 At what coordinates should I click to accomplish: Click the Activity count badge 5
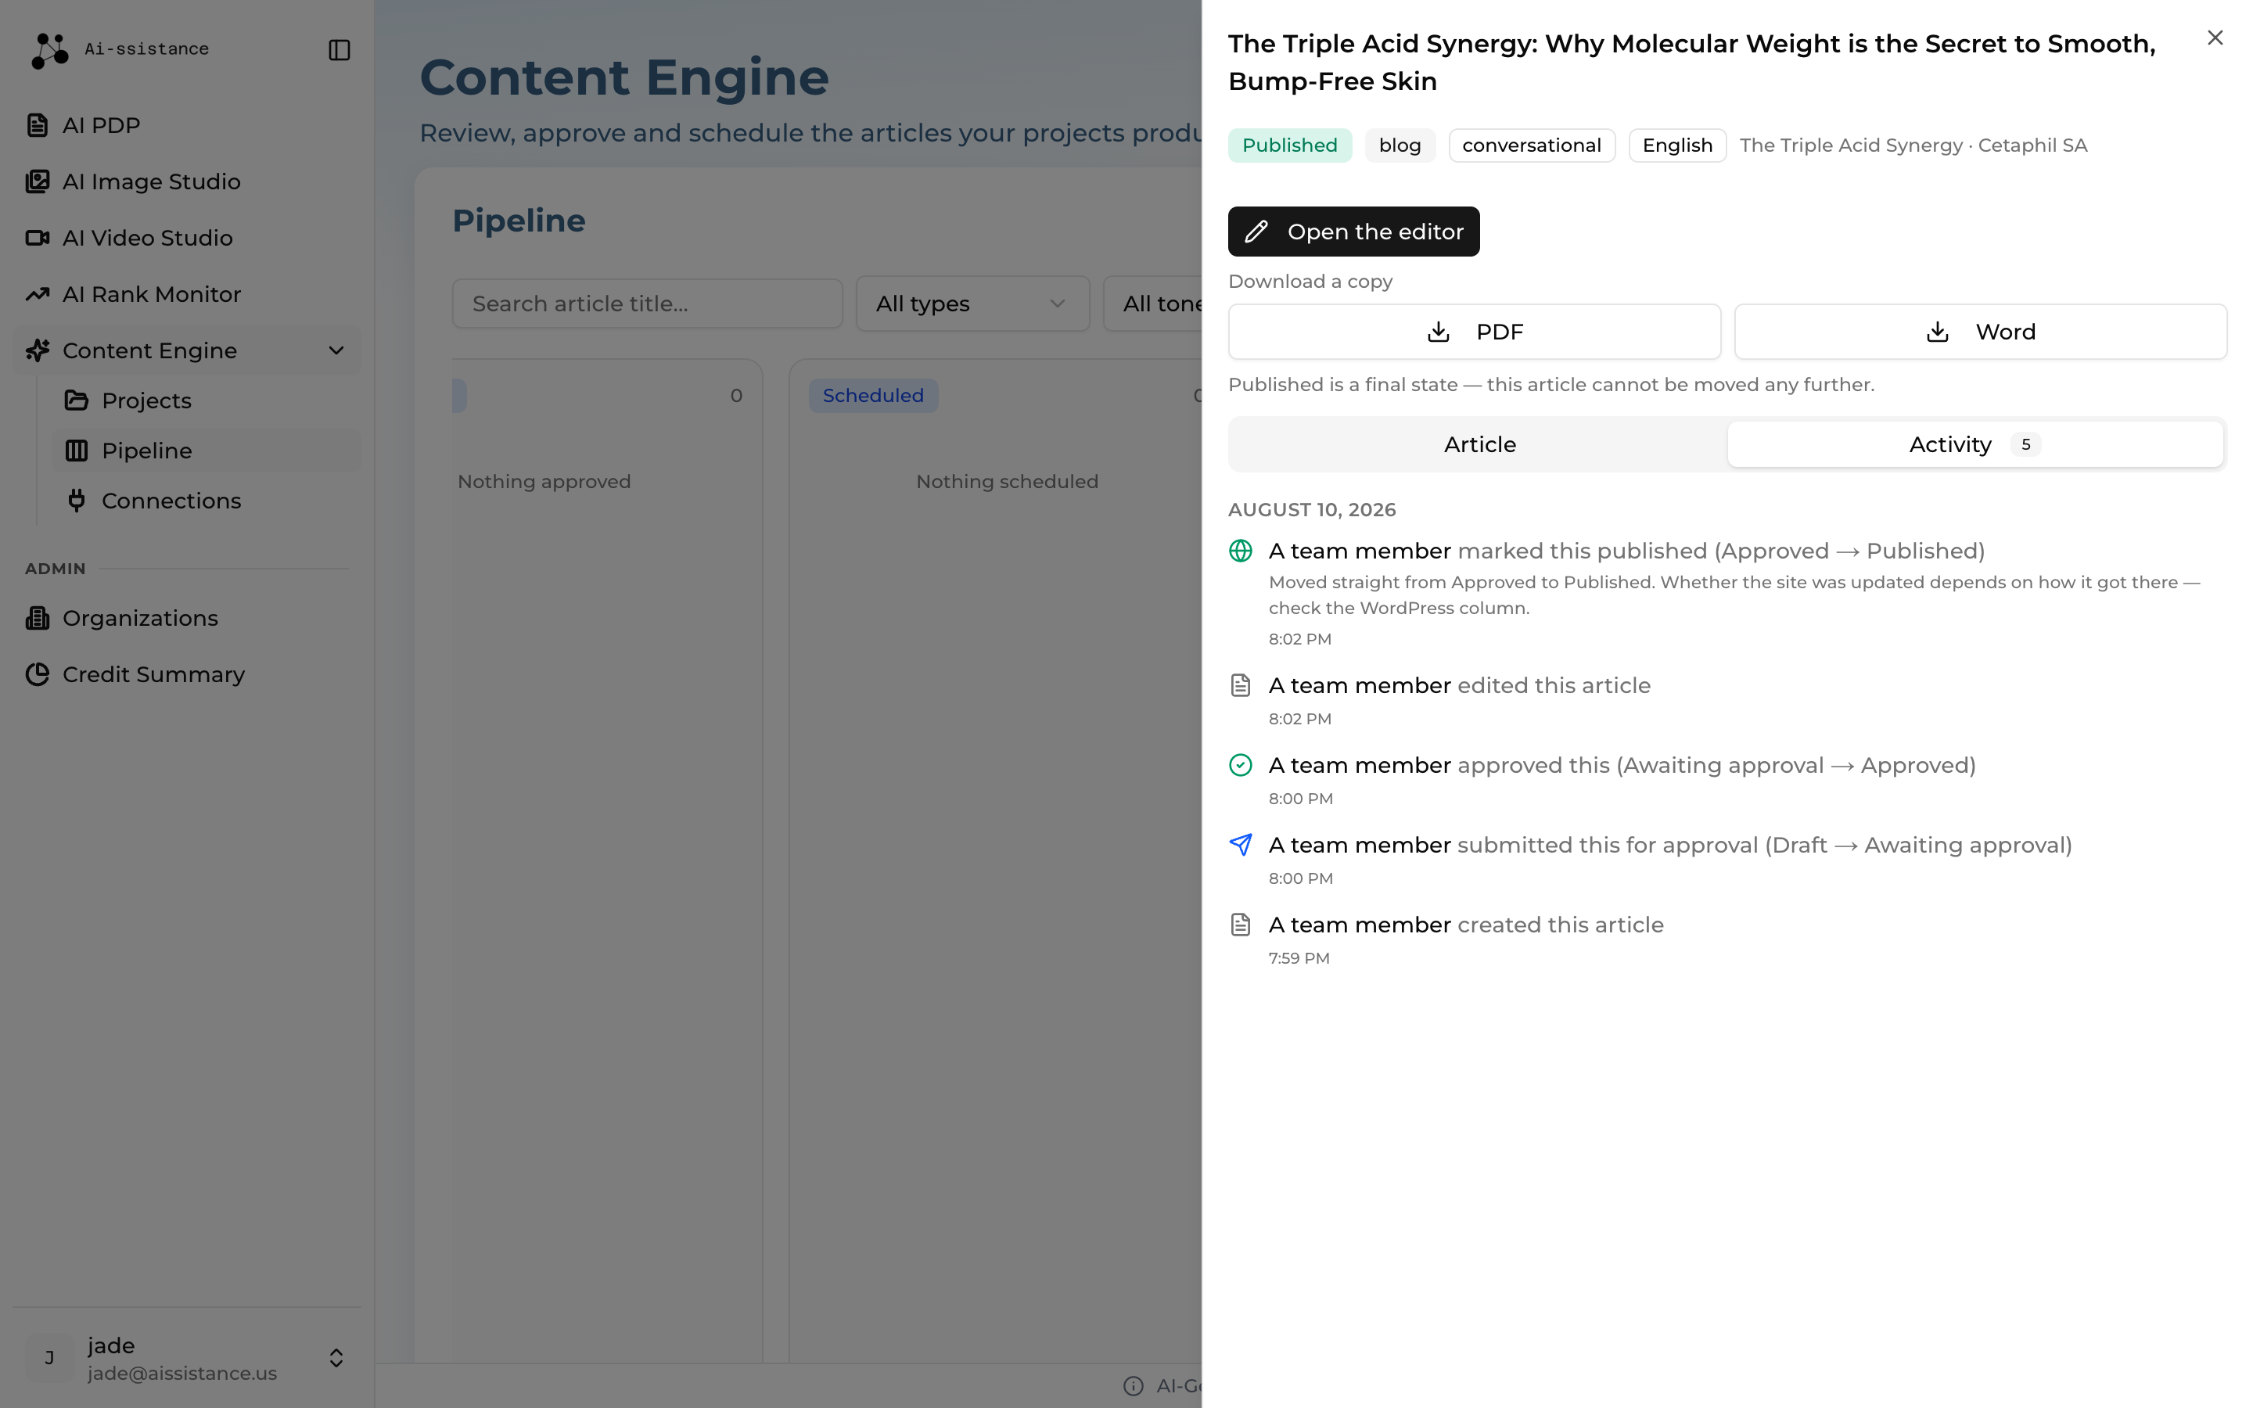(x=2025, y=444)
